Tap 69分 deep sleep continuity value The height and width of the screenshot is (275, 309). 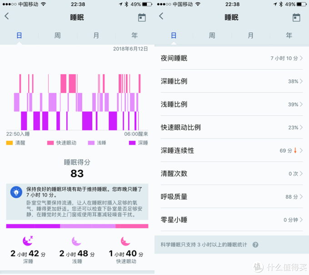coord(286,151)
